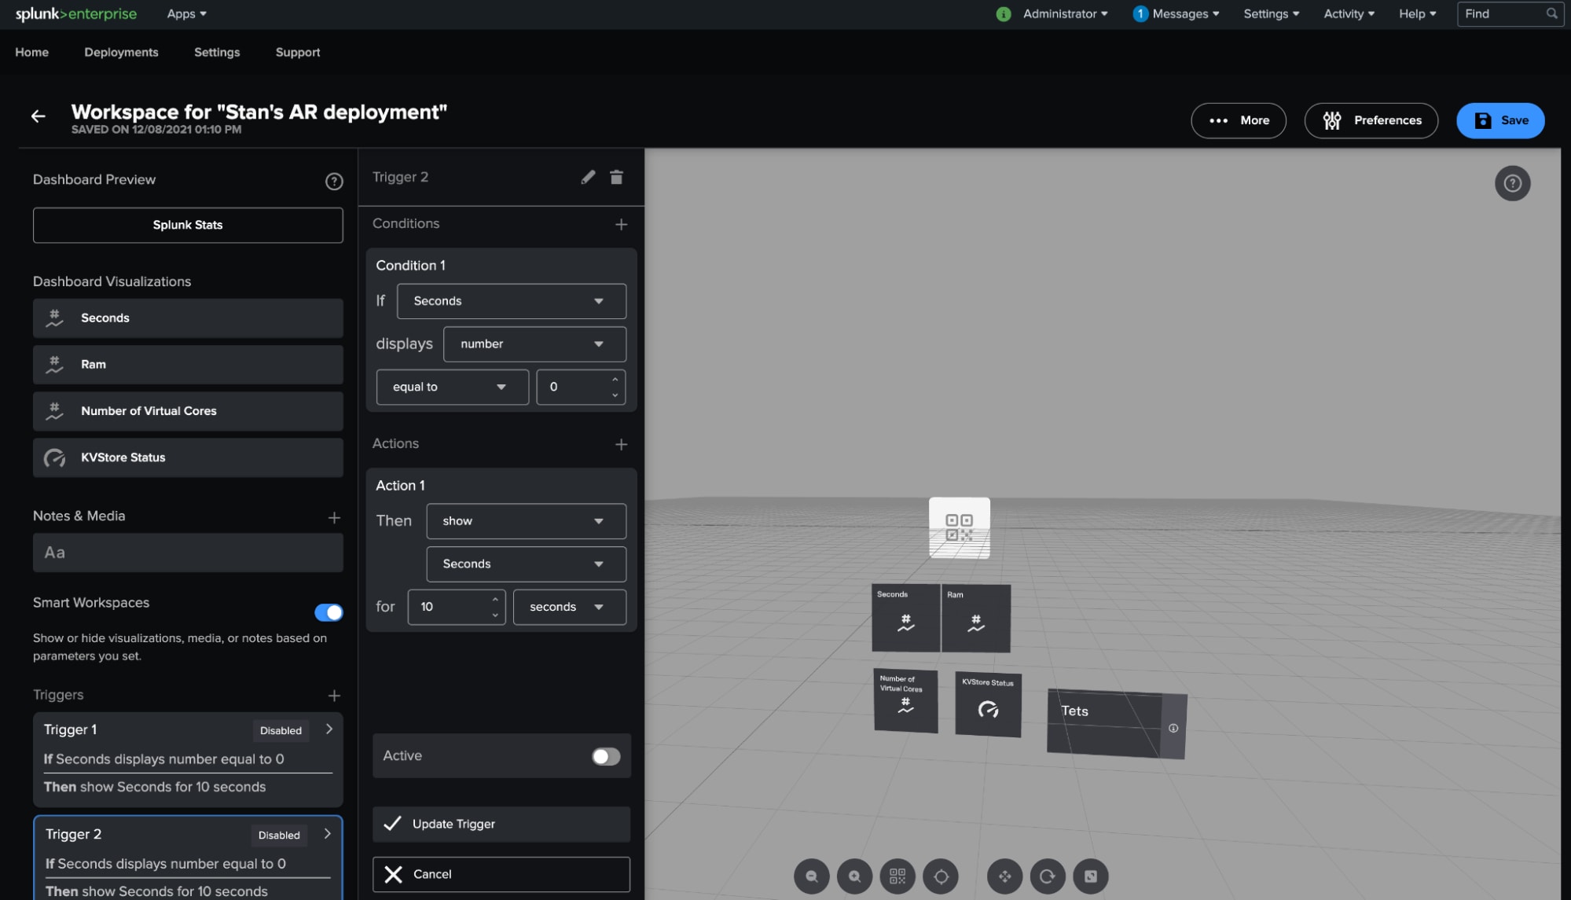The height and width of the screenshot is (900, 1571).
Task: Select the scale tool in viewport toolbar
Action: click(x=1091, y=876)
